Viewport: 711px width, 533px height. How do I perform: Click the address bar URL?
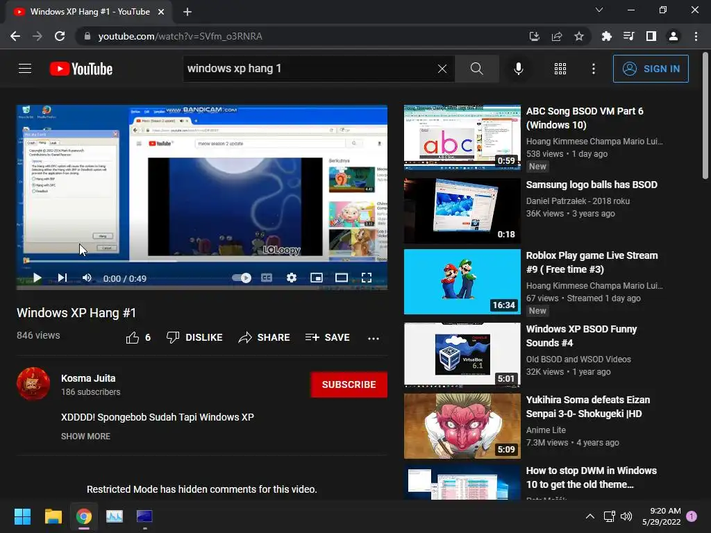[x=180, y=36]
